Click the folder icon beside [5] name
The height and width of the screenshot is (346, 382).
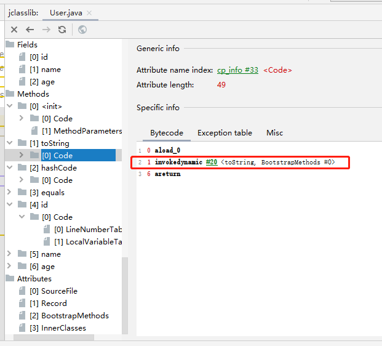22,254
